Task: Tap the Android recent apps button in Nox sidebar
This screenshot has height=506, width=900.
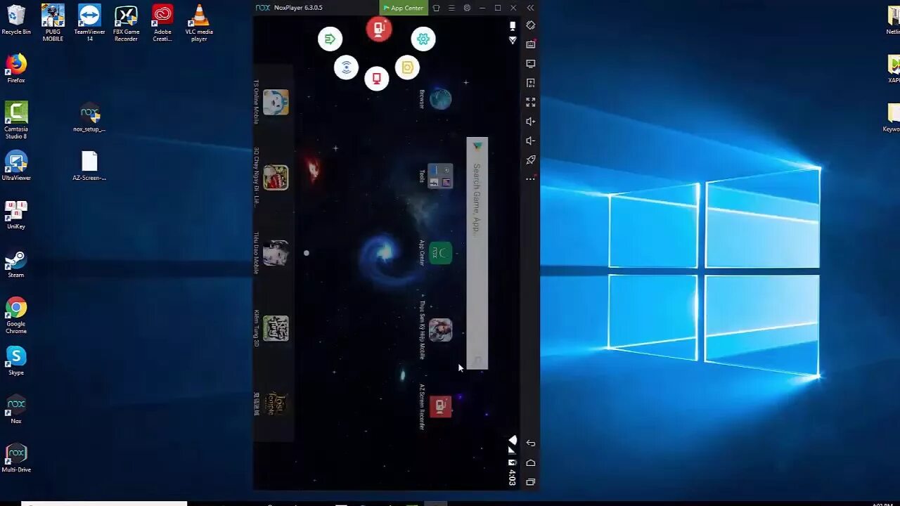Action: [x=531, y=482]
